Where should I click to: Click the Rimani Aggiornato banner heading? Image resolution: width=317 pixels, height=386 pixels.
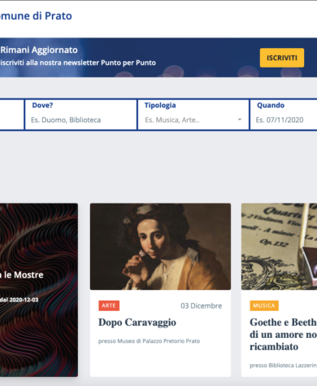tap(39, 50)
